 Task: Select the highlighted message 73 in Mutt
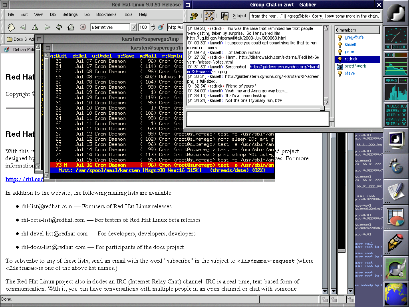coord(162,165)
